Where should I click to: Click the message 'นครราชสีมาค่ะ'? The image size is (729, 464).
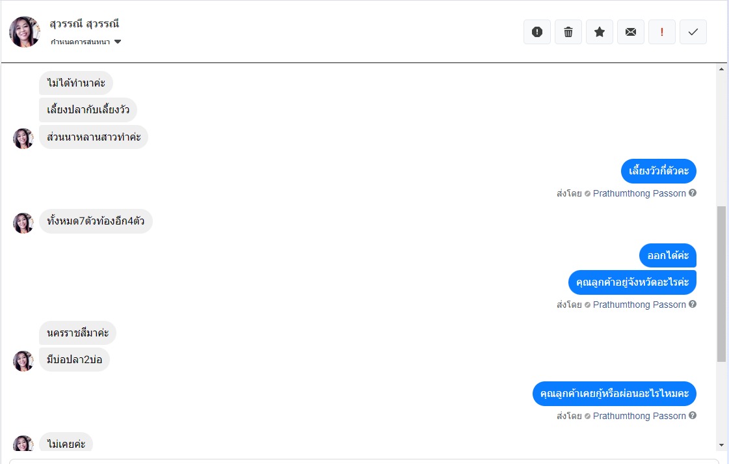(x=77, y=333)
